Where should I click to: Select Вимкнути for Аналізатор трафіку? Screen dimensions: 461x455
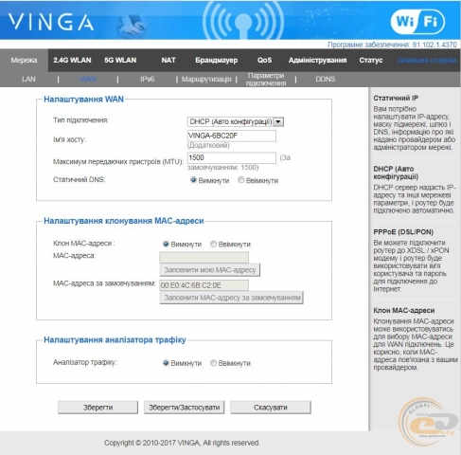click(x=166, y=363)
